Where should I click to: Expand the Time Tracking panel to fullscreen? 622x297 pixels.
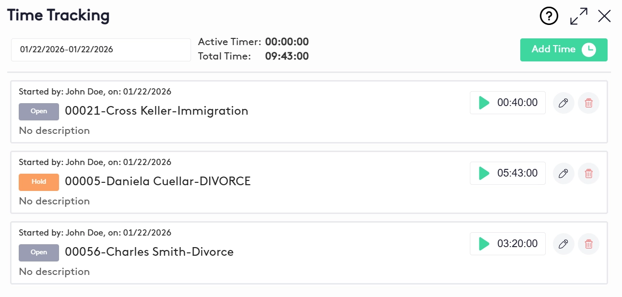(579, 16)
